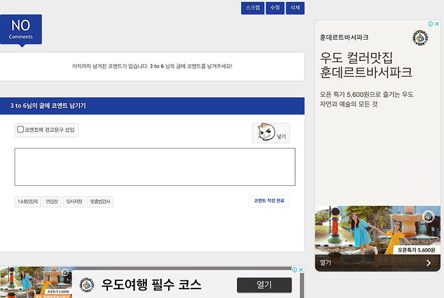Click the sidebar ad 열기 label
This screenshot has height=298, width=444.
325,262
